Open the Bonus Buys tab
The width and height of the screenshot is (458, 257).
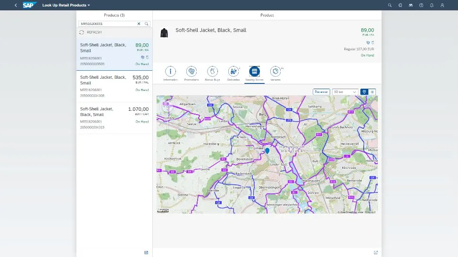click(x=213, y=71)
